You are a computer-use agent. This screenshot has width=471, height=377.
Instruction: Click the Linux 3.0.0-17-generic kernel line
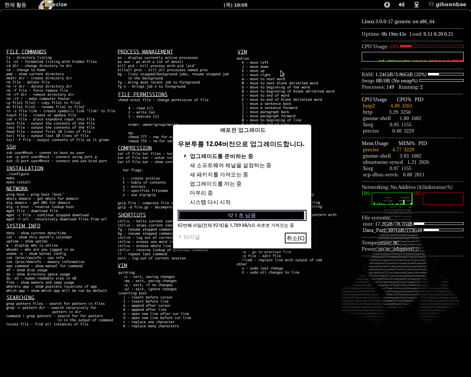(x=398, y=21)
